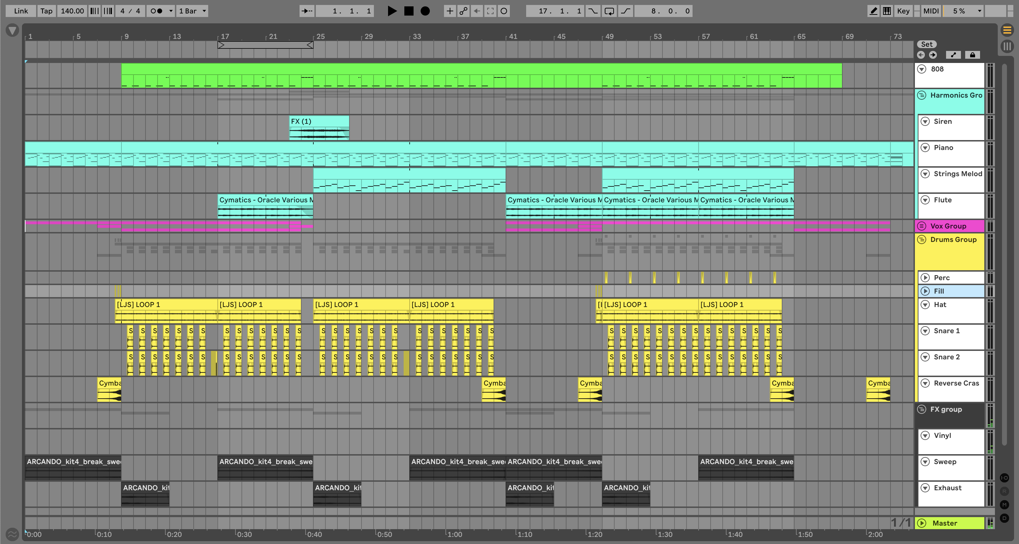Viewport: 1019px width, 544px height.
Task: Click the FX (1) clip on Siren
Action: [319, 127]
